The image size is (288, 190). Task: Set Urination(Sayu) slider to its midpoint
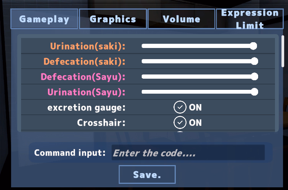(200, 92)
